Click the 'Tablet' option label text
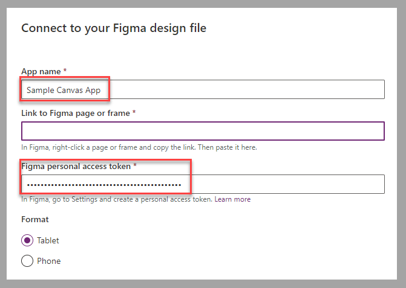Image resolution: width=406 pixels, height=288 pixels. [48, 240]
